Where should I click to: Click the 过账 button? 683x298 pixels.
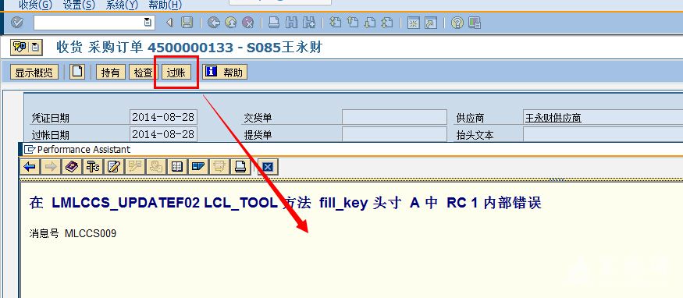176,73
